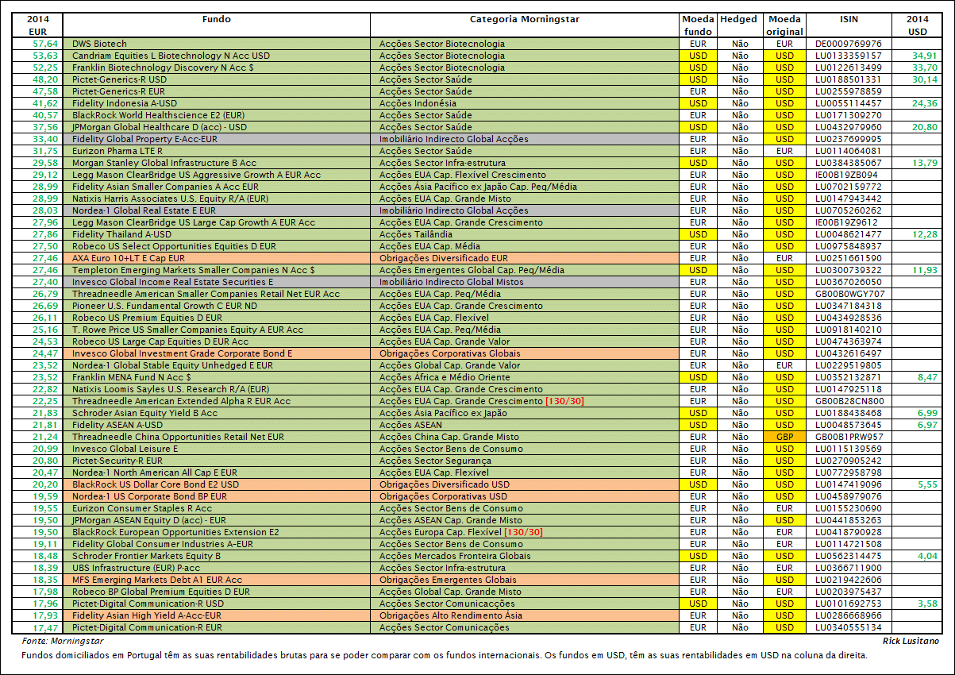Click the ISIN 'LU0340555134'

(x=848, y=627)
